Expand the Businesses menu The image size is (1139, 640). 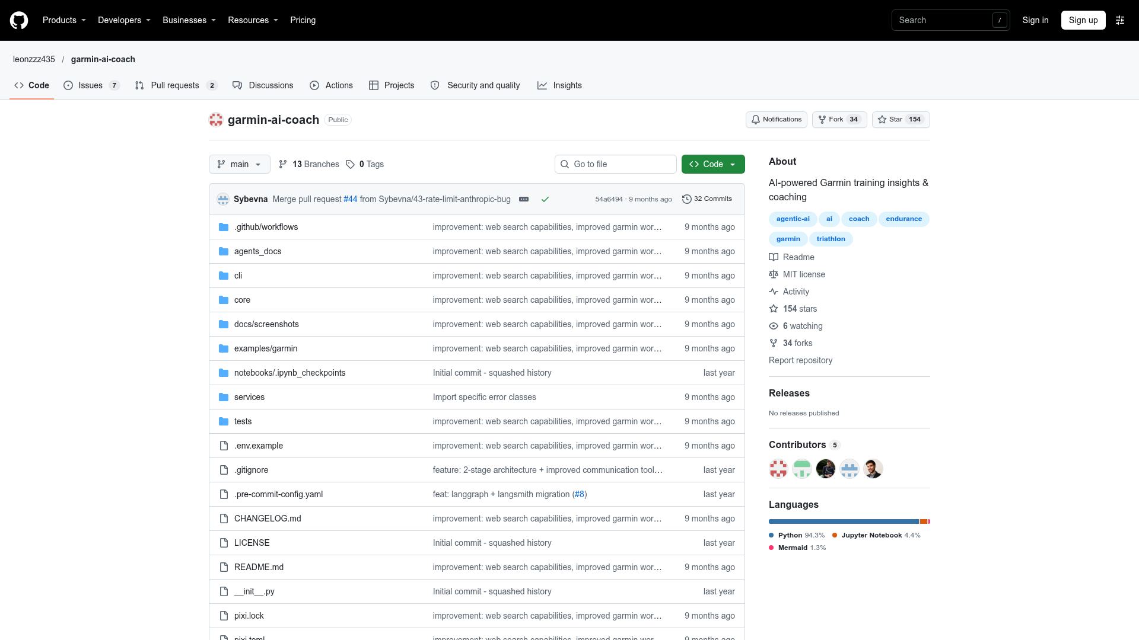coord(189,20)
